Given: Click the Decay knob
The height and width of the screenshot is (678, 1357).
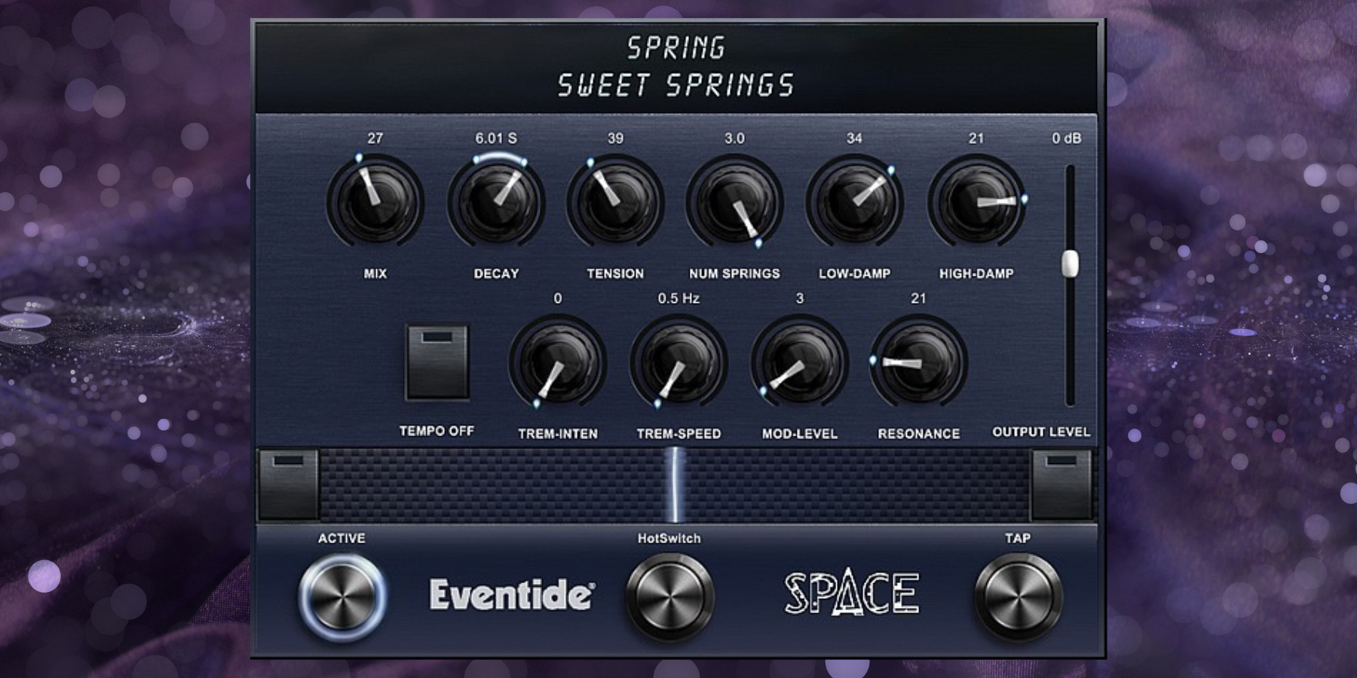Looking at the screenshot, I should pyautogui.click(x=495, y=202).
